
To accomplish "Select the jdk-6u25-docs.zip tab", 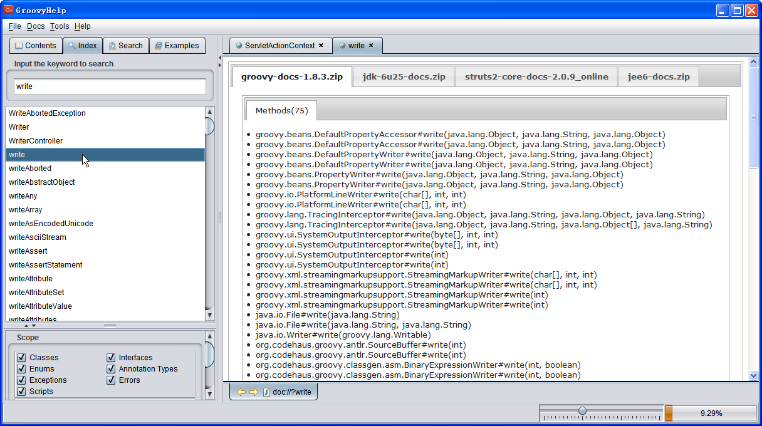I will [x=404, y=77].
